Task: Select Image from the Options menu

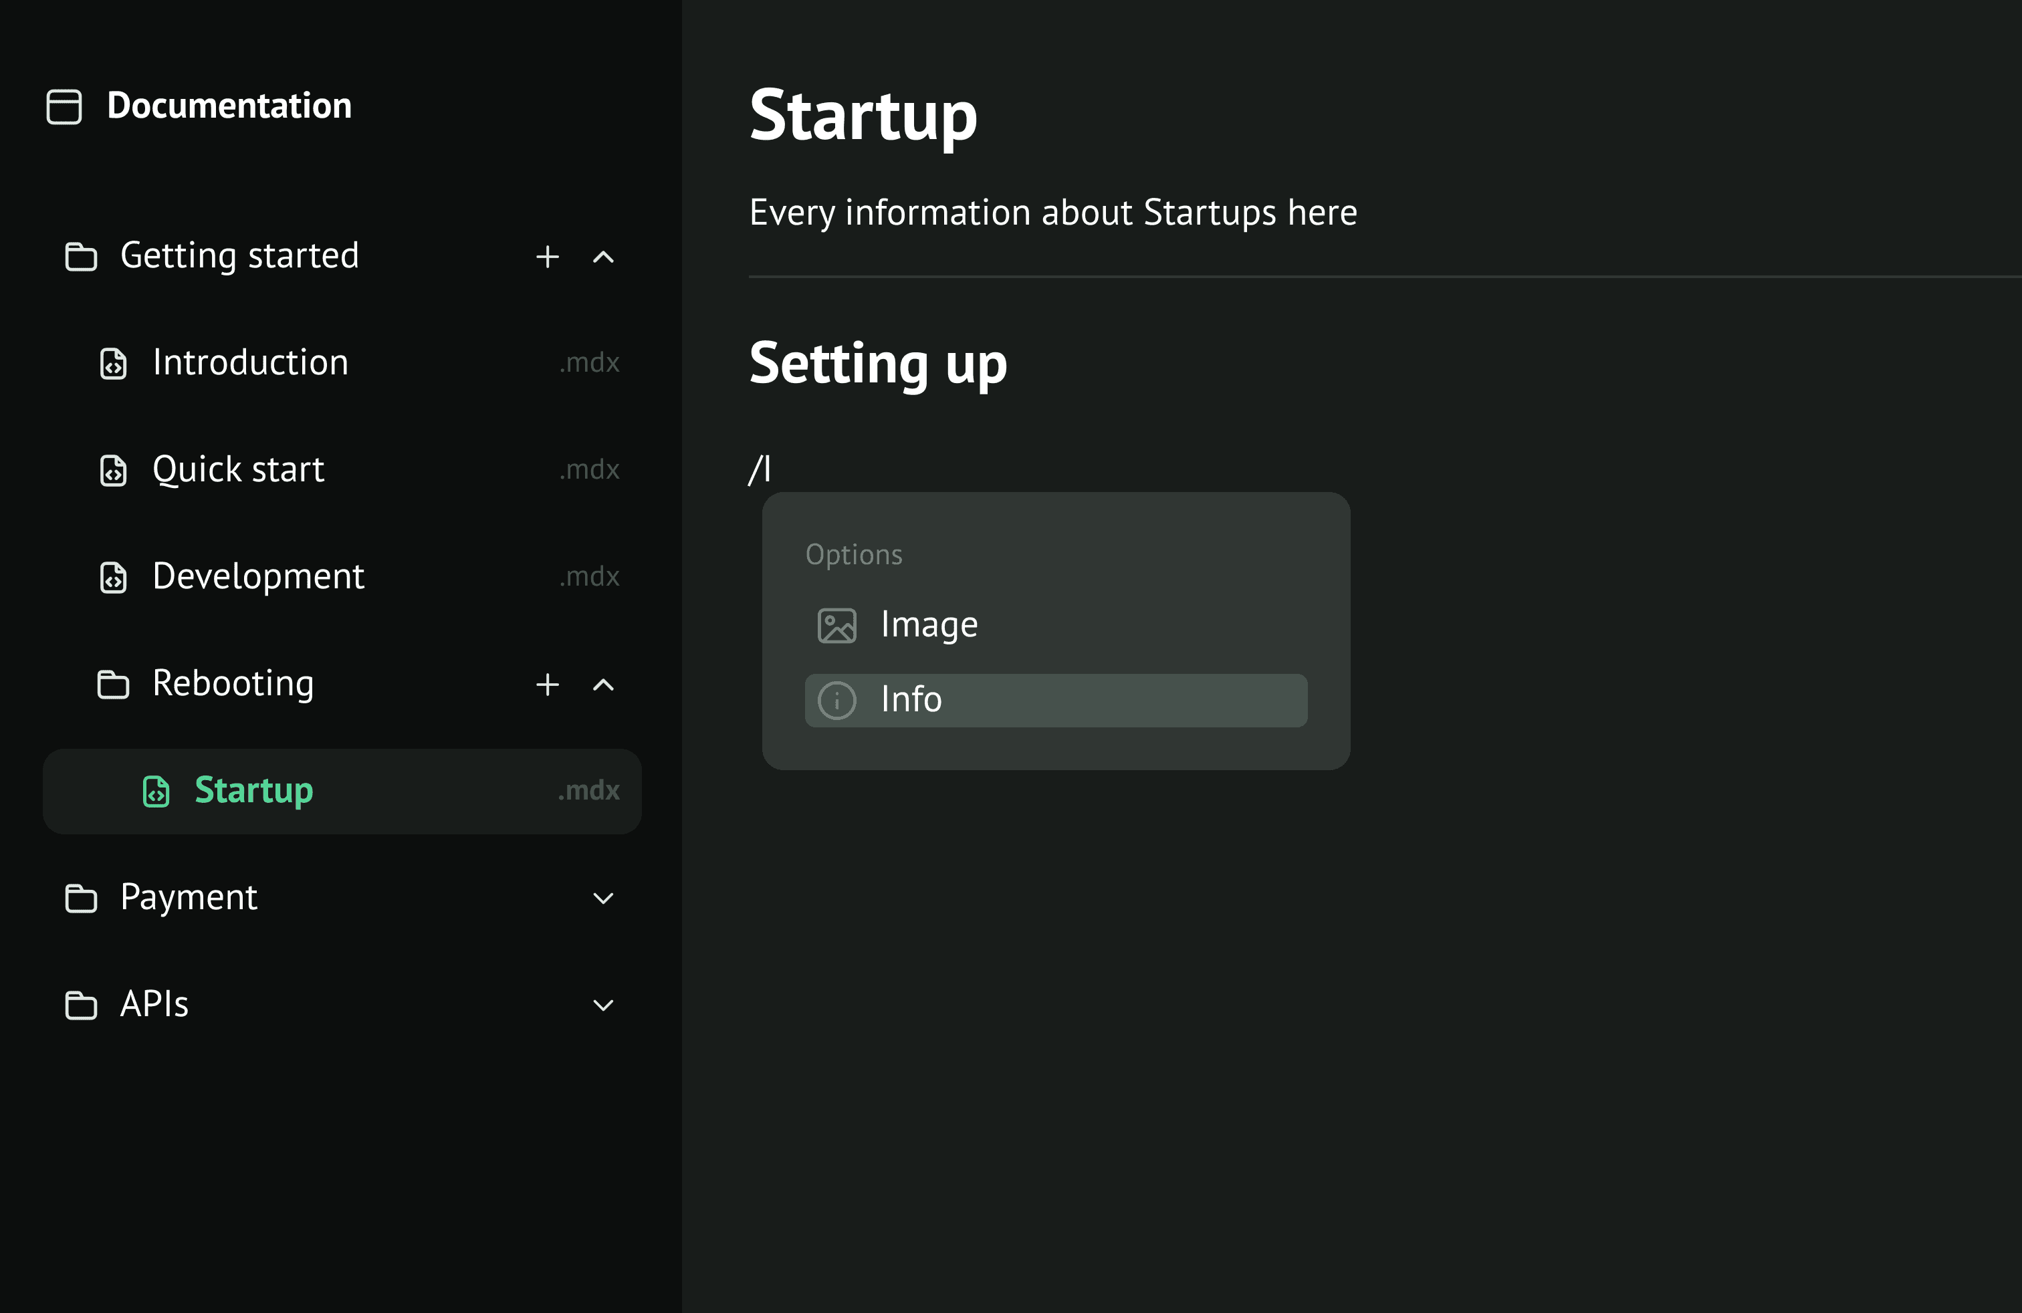Action: tap(929, 625)
